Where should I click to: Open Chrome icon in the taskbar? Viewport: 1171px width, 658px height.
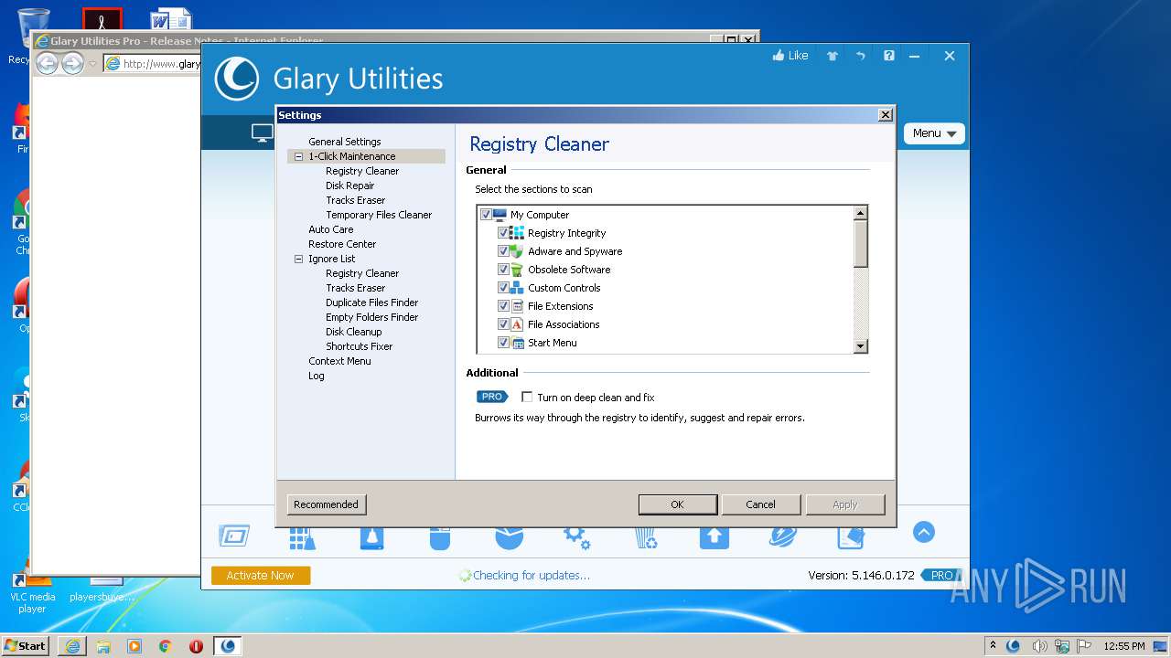166,646
